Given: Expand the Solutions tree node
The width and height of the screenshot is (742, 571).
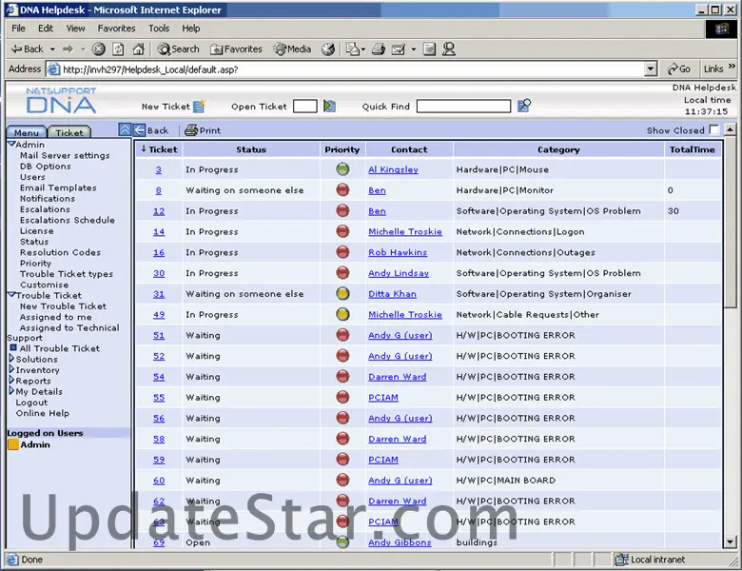Looking at the screenshot, I should coord(11,359).
